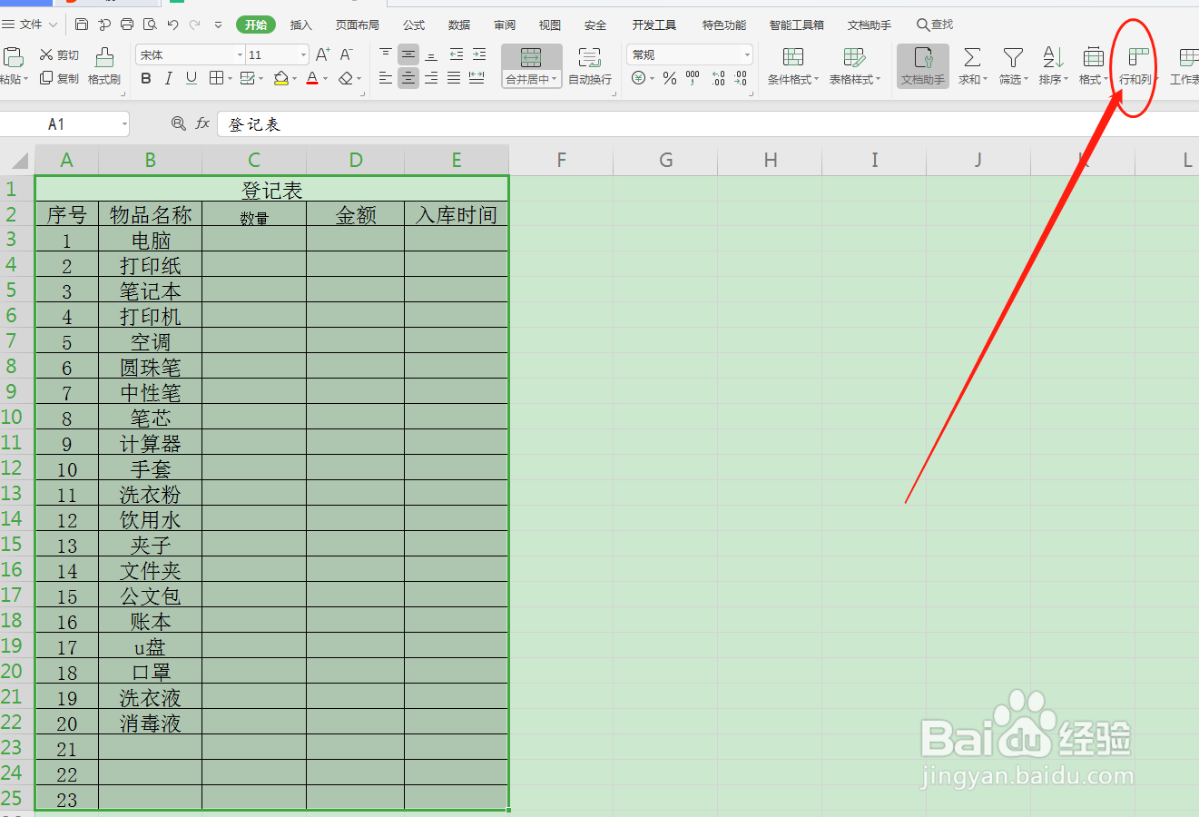
Task: Toggle Italic formatting
Action: 169,79
